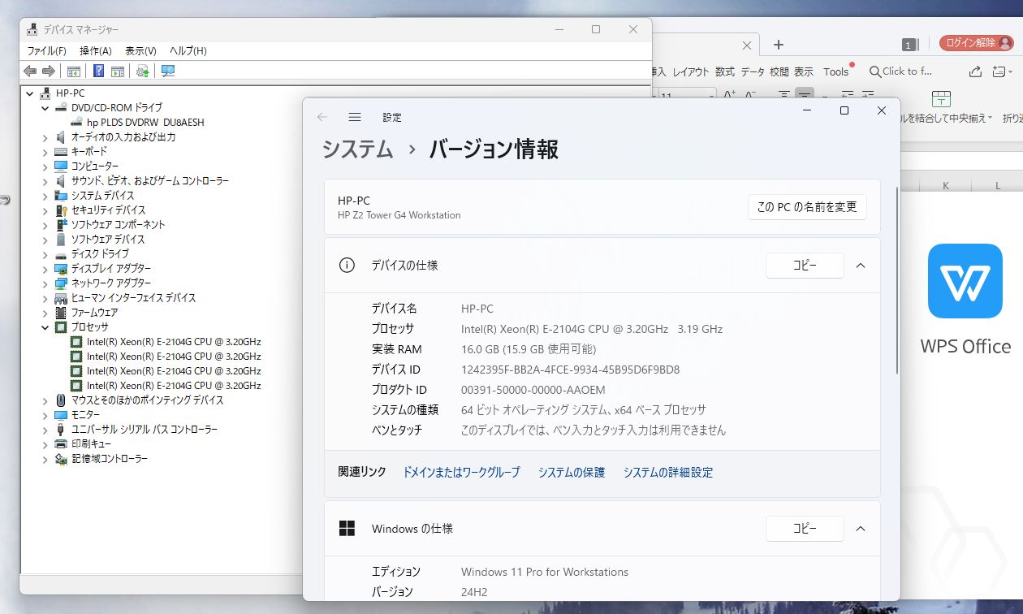This screenshot has height=614, width=1023.
Task: Expand the ディスプレイ アダプター node
Action: coord(45,269)
